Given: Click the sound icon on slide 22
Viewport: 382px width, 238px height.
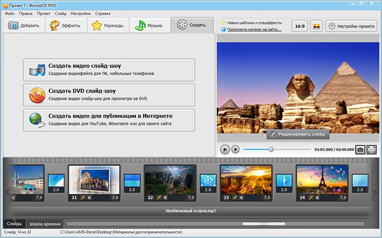Looking at the screenshot, I should click(x=165, y=198).
